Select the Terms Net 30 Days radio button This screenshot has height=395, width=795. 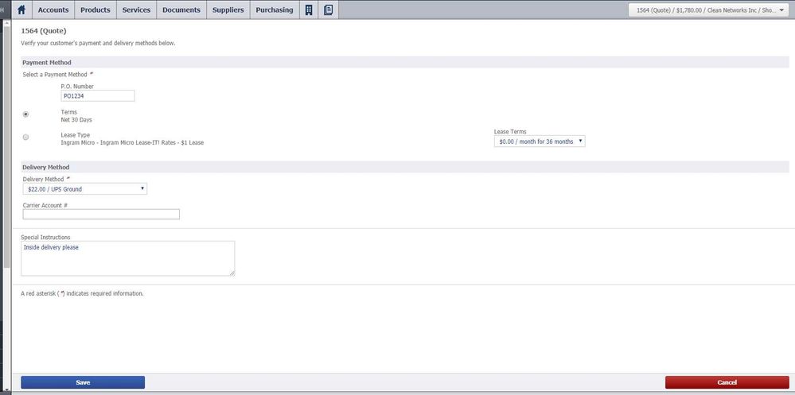[x=25, y=114]
